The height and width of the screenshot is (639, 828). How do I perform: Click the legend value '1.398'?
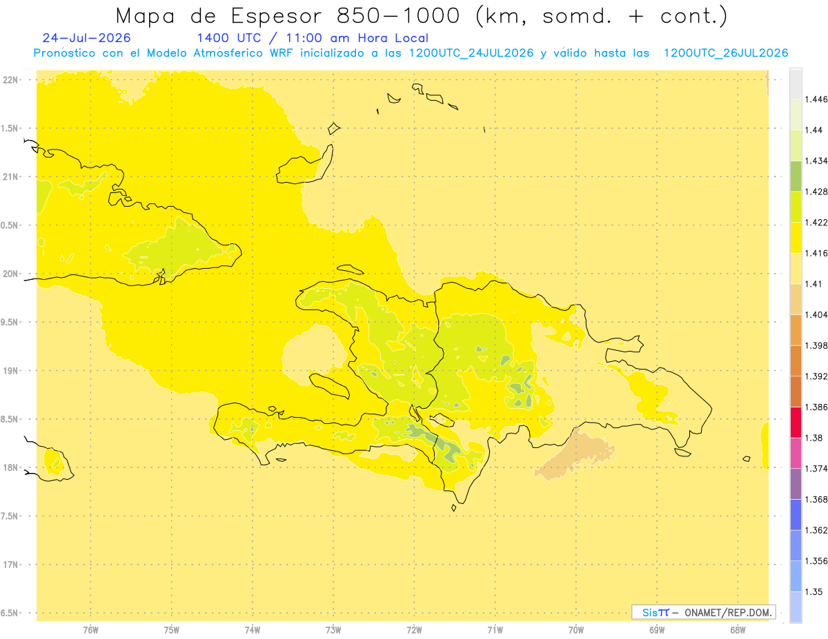point(817,345)
